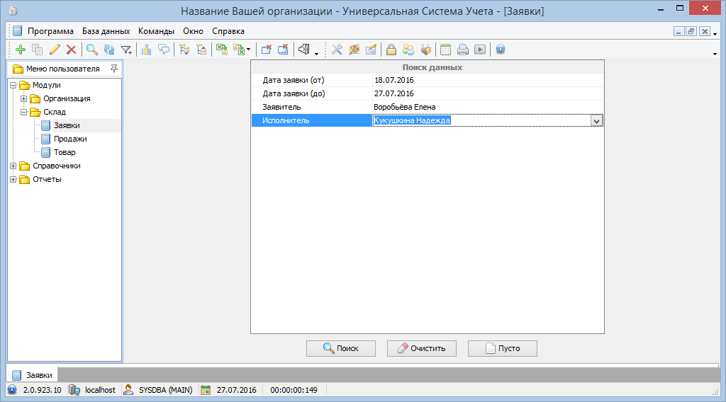Expand the Отчеты tree node
The width and height of the screenshot is (726, 402).
point(13,179)
